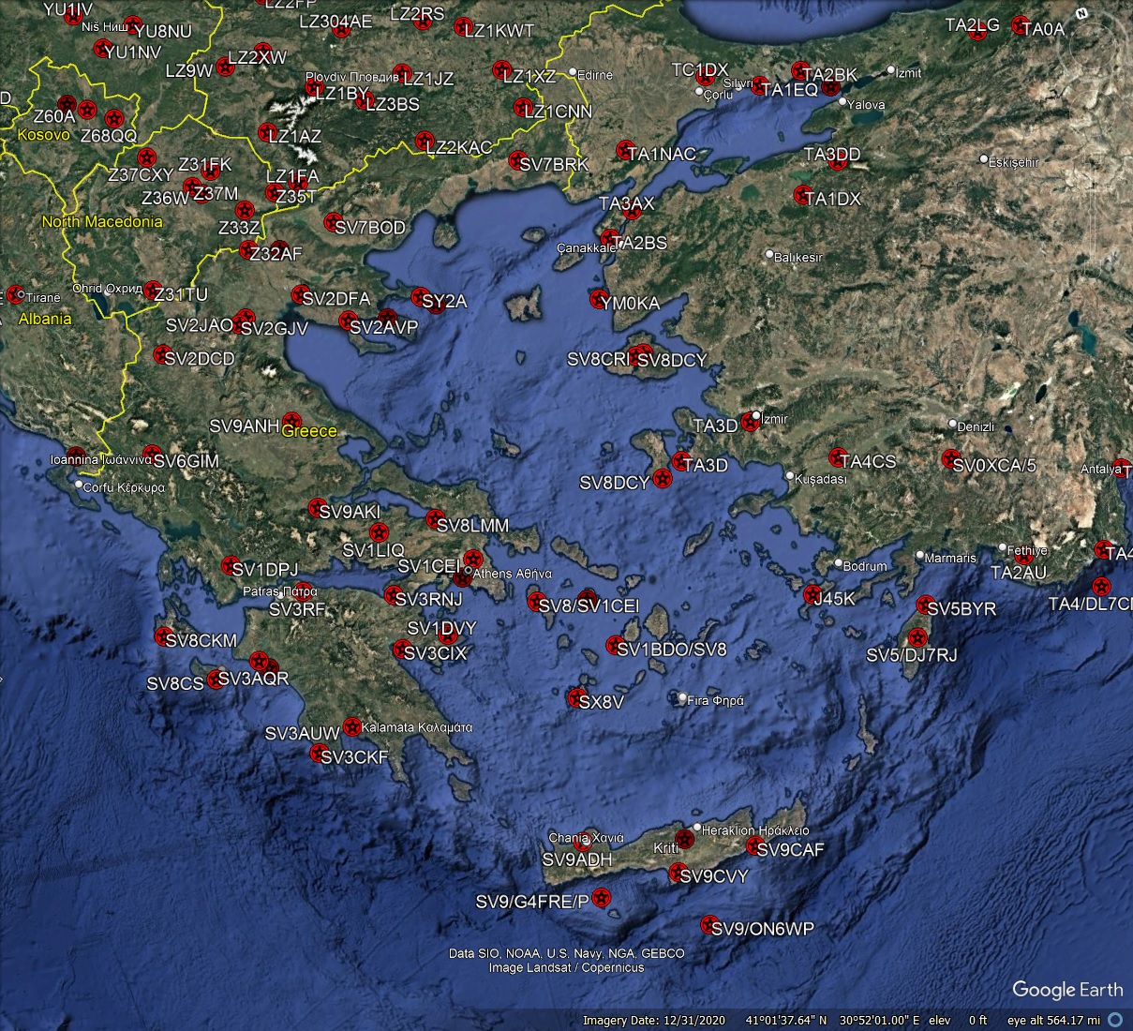Click the YM0KA placemark marker
Image resolution: width=1133 pixels, height=1031 pixels.
click(597, 300)
